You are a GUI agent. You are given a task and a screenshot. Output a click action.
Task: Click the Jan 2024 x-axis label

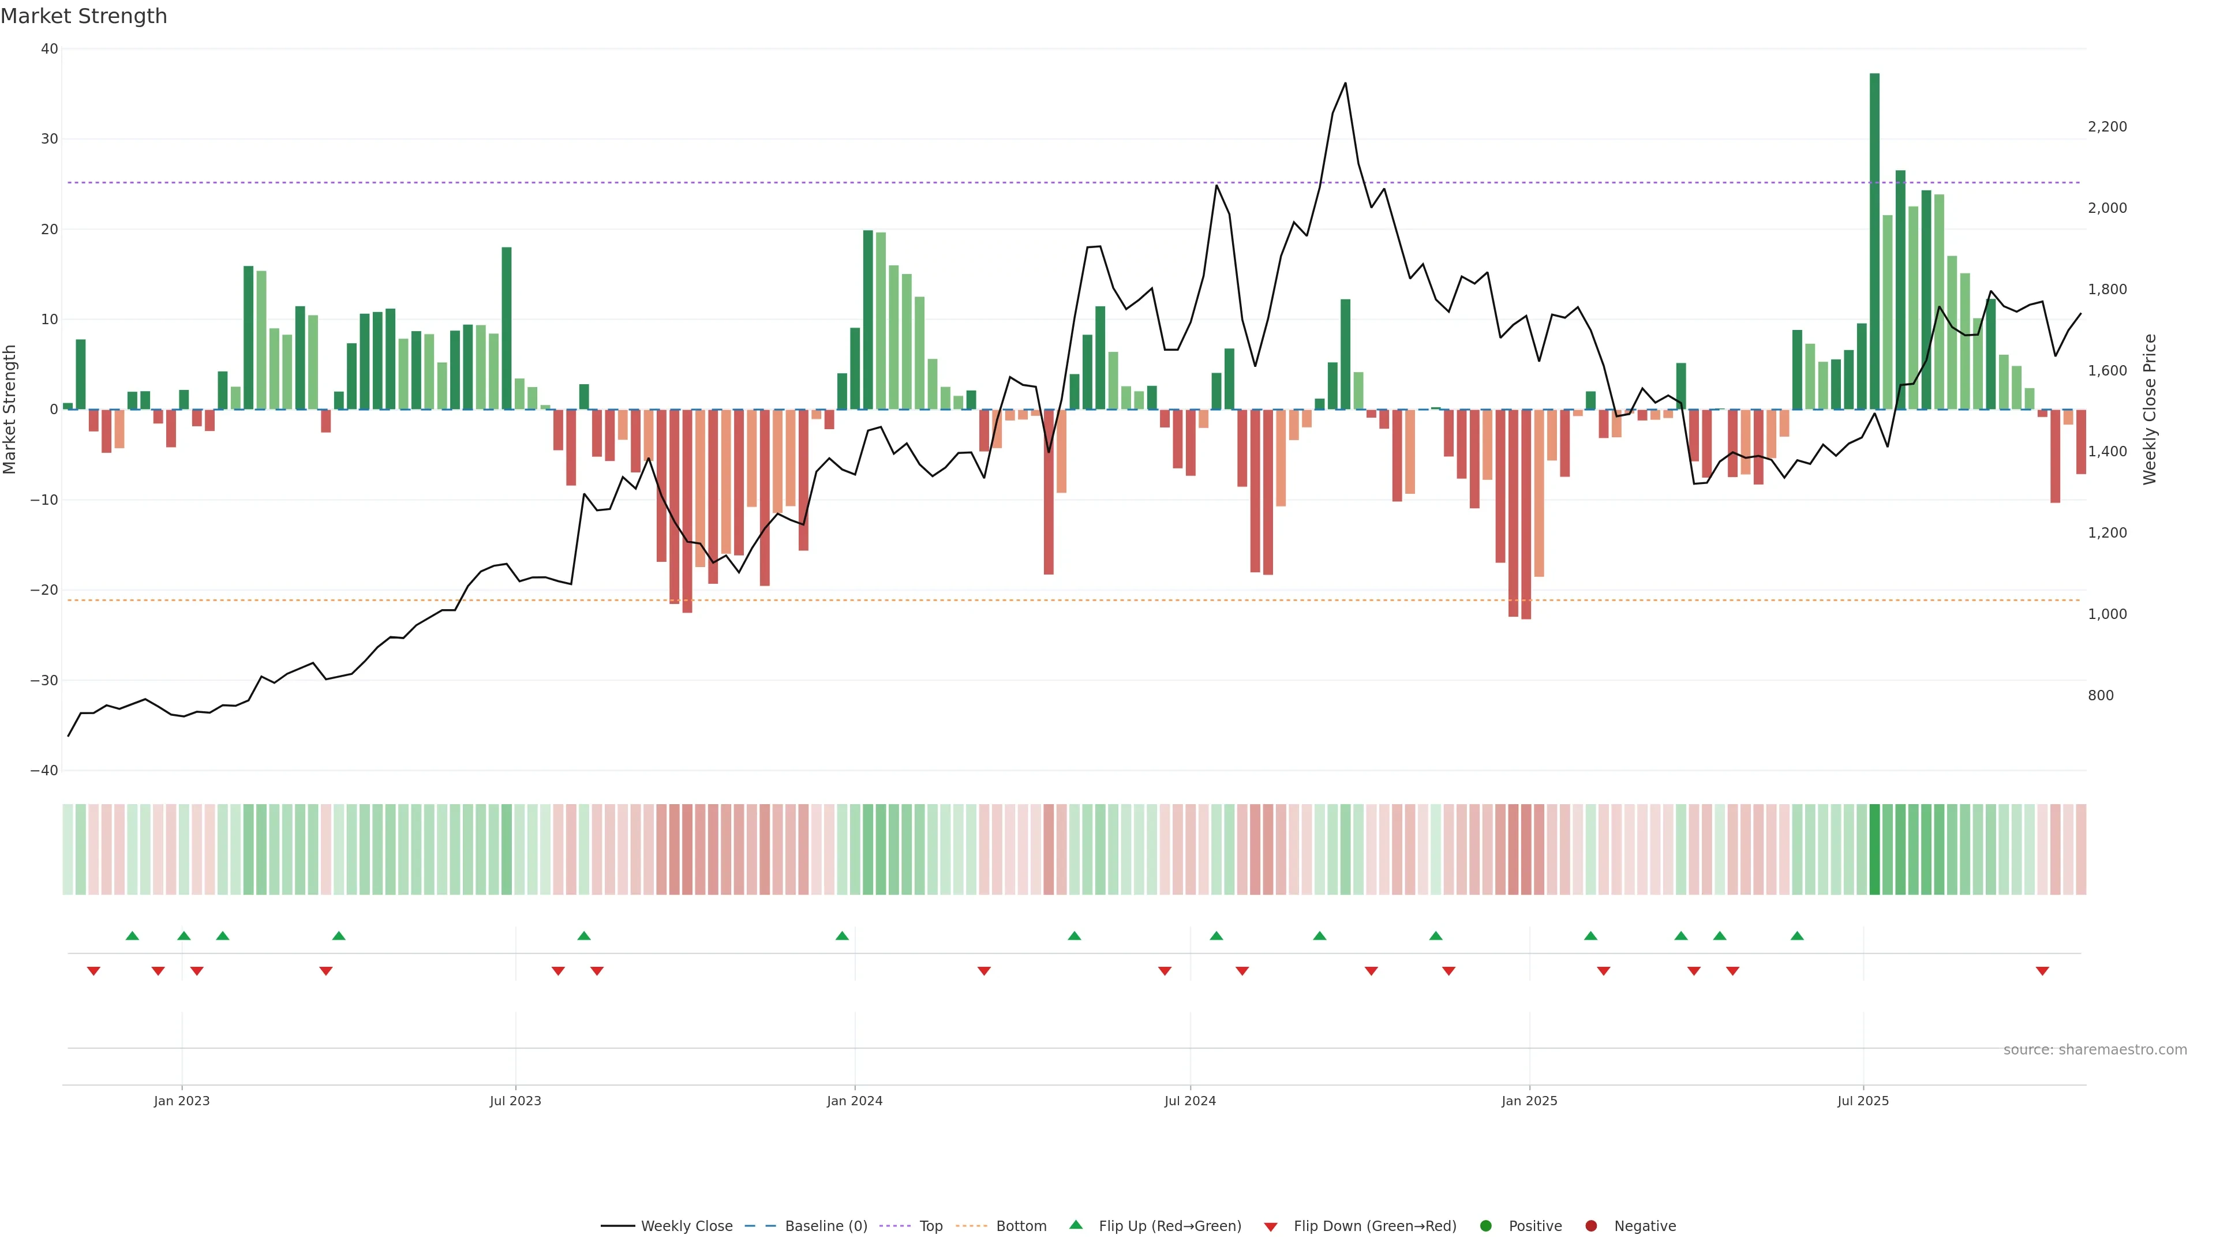pos(854,1101)
